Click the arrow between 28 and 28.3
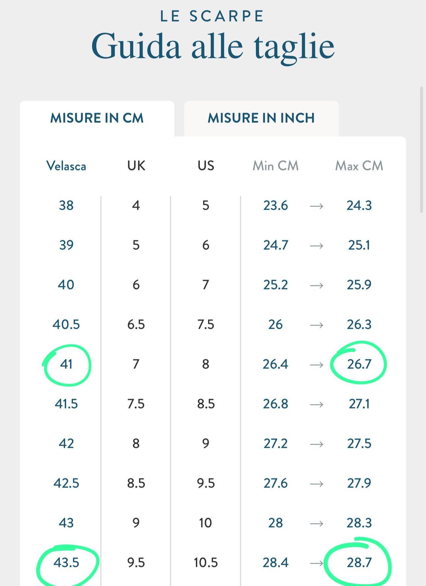The width and height of the screenshot is (426, 586). (316, 523)
